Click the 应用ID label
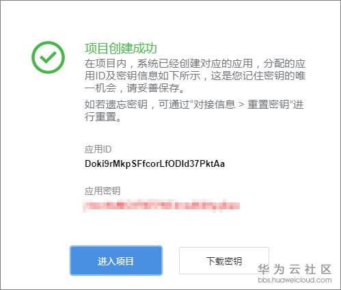Image resolution: width=341 pixels, height=290 pixels. (98, 149)
